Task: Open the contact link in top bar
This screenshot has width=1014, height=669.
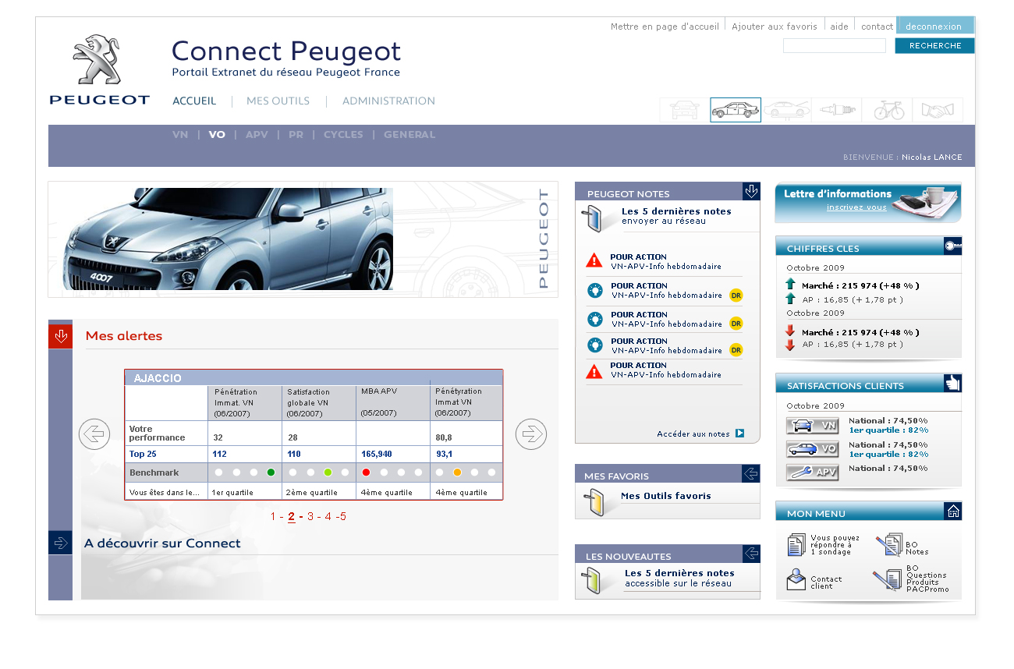Action: click(x=877, y=27)
